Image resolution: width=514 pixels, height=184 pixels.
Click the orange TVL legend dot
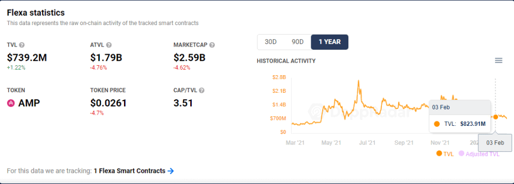tap(439, 153)
